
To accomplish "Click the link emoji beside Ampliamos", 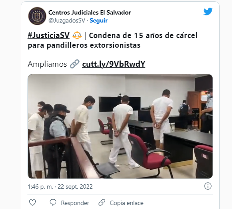I will (75, 64).
